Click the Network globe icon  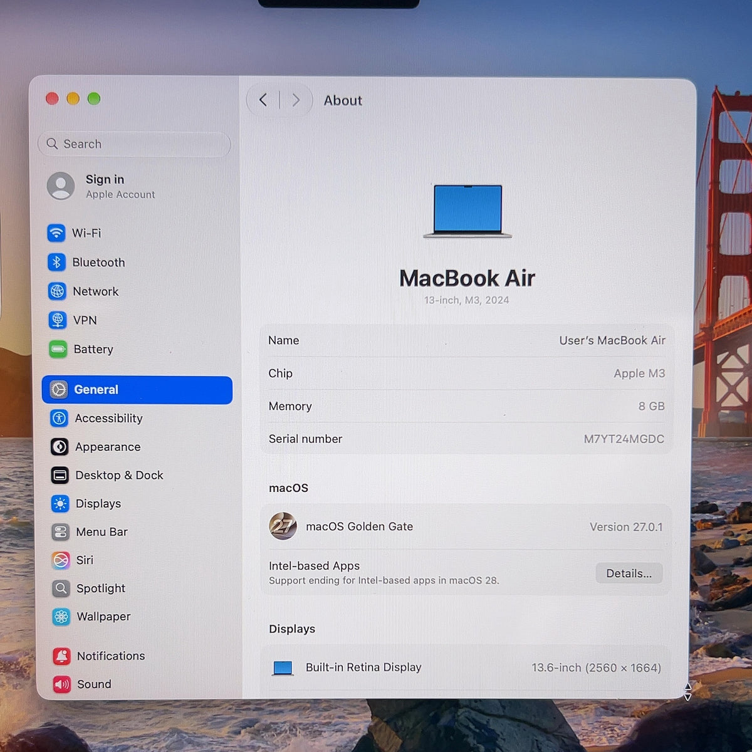click(x=57, y=291)
